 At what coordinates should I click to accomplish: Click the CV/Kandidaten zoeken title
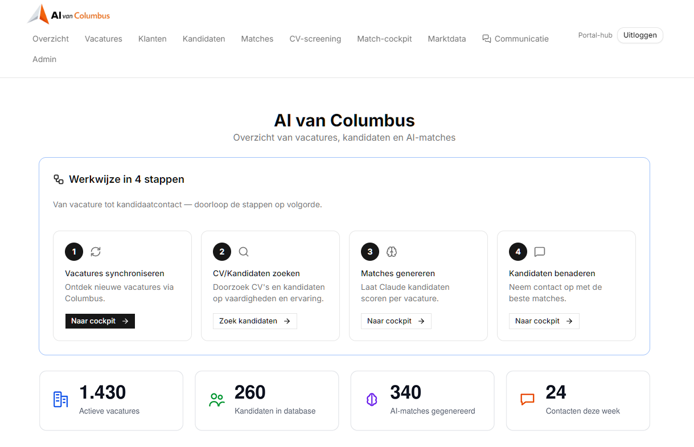click(256, 273)
